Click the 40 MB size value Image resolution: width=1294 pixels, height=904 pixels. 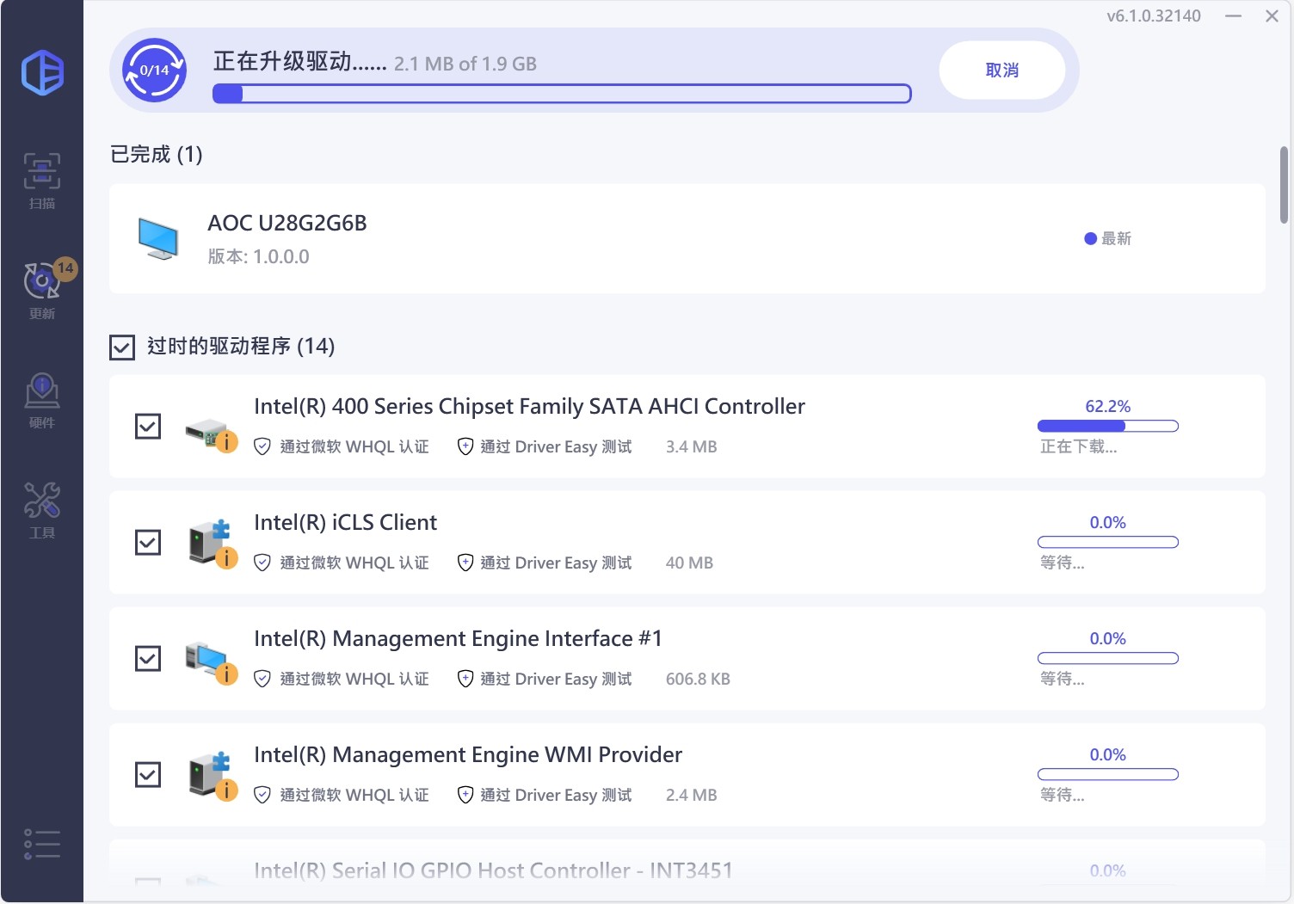689,563
